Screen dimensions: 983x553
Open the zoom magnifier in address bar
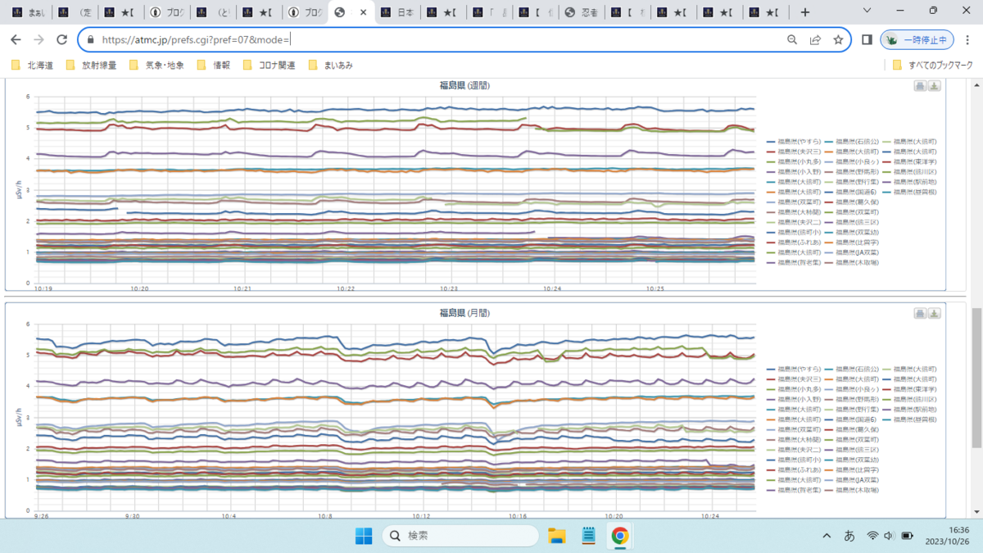[x=792, y=39]
